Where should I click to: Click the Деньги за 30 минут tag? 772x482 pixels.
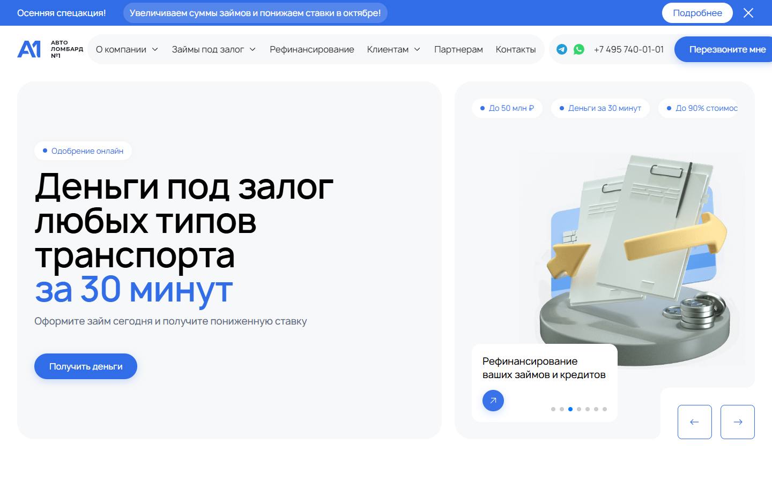coord(600,108)
